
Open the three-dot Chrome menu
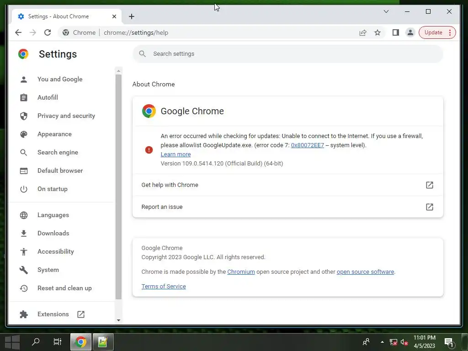point(450,32)
